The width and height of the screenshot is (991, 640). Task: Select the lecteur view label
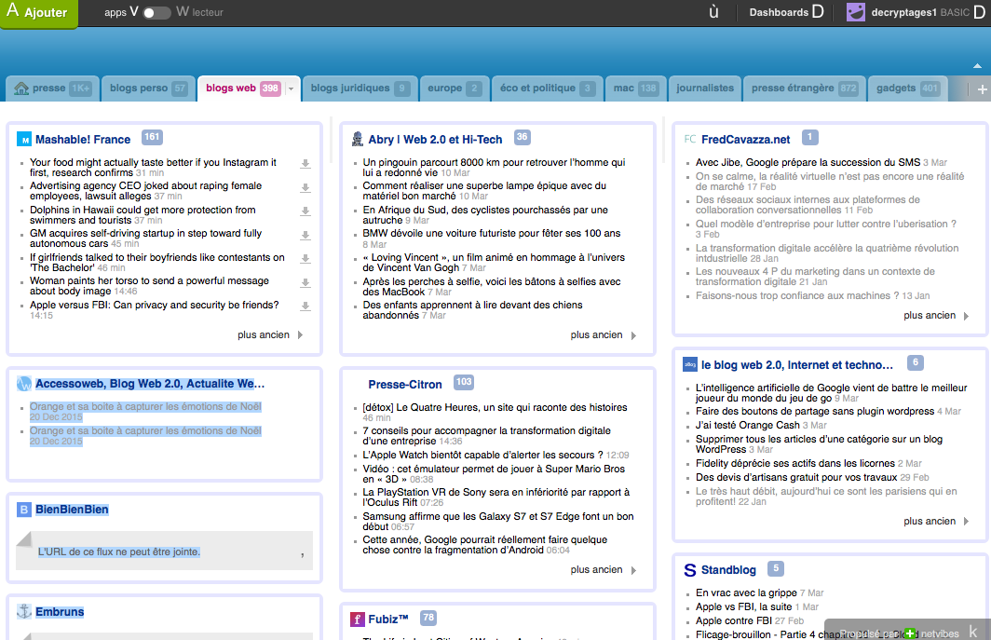(208, 13)
